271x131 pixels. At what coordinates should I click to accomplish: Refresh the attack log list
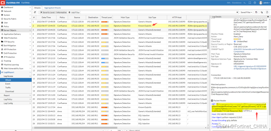[x=35, y=12]
